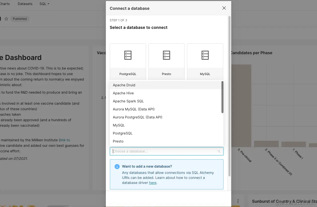This screenshot has width=317, height=207.
Task: Favorite the dashboard with star icon
Action: (x=6, y=19)
